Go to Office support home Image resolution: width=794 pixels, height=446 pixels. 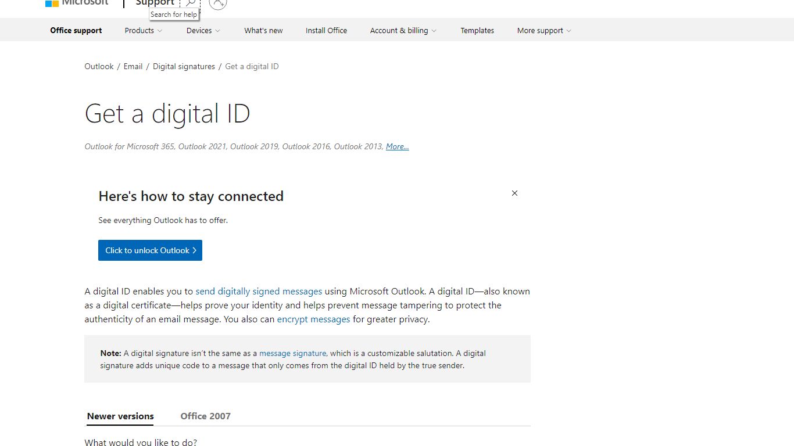(x=76, y=30)
